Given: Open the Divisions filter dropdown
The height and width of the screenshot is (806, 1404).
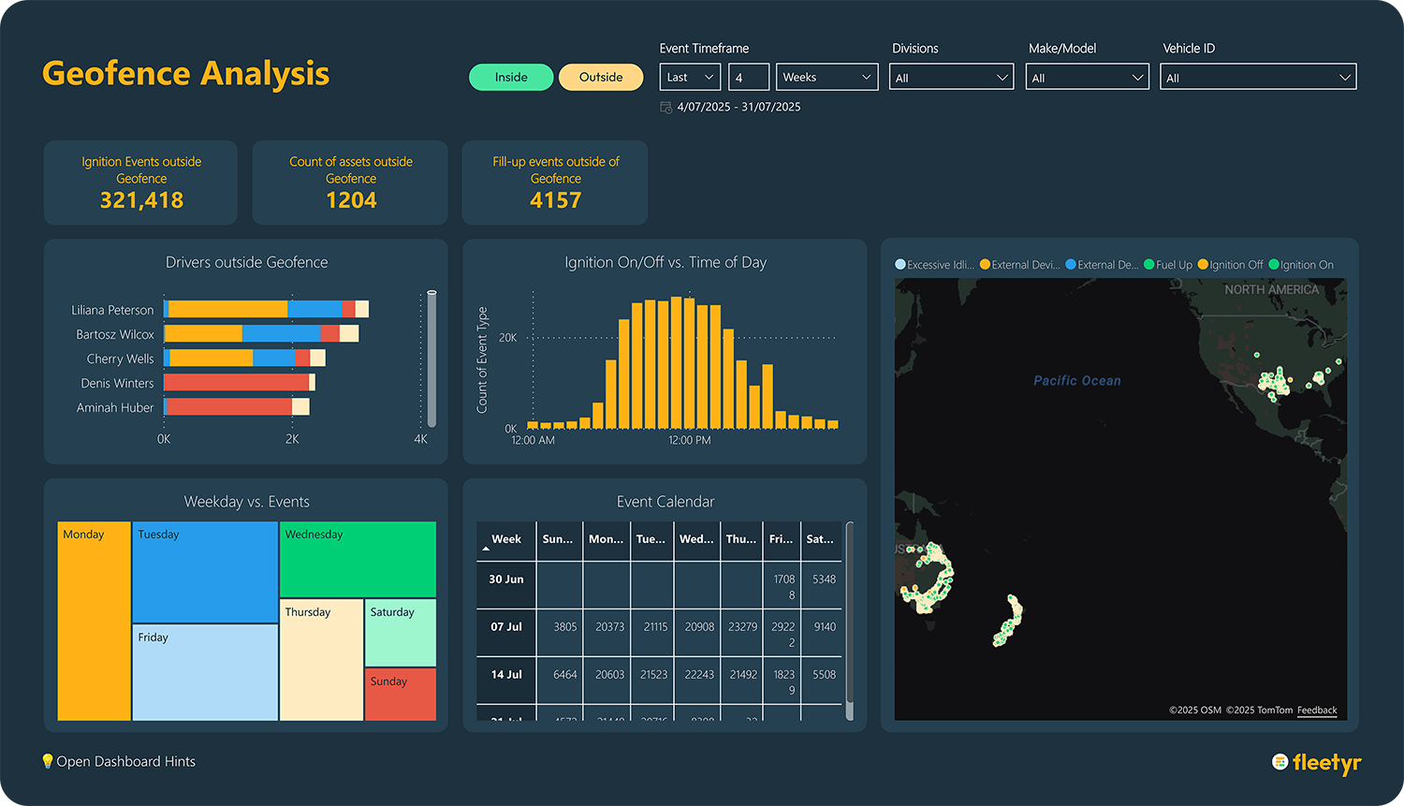Looking at the screenshot, I should click(951, 78).
